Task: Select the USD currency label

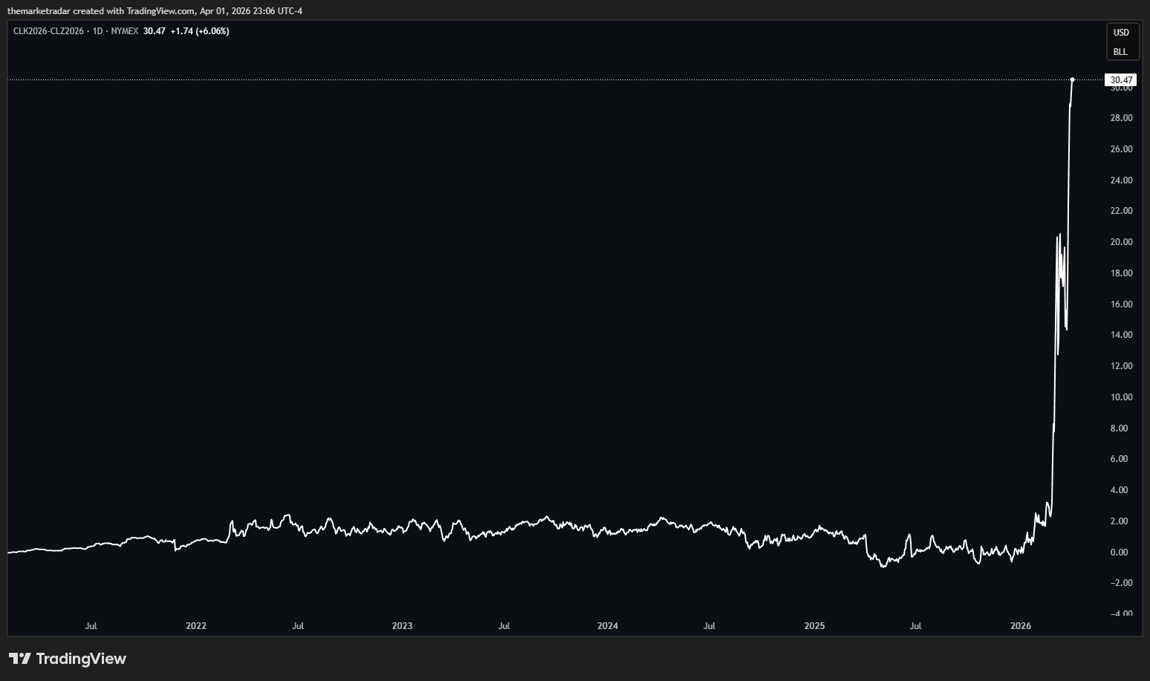Action: tap(1120, 33)
